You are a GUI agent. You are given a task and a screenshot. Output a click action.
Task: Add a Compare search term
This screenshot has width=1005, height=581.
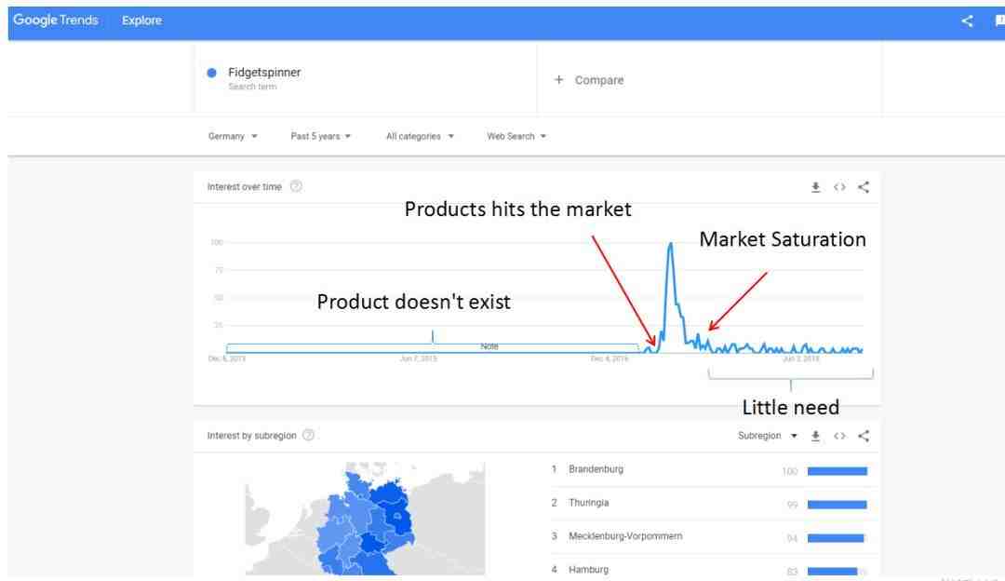tap(589, 80)
